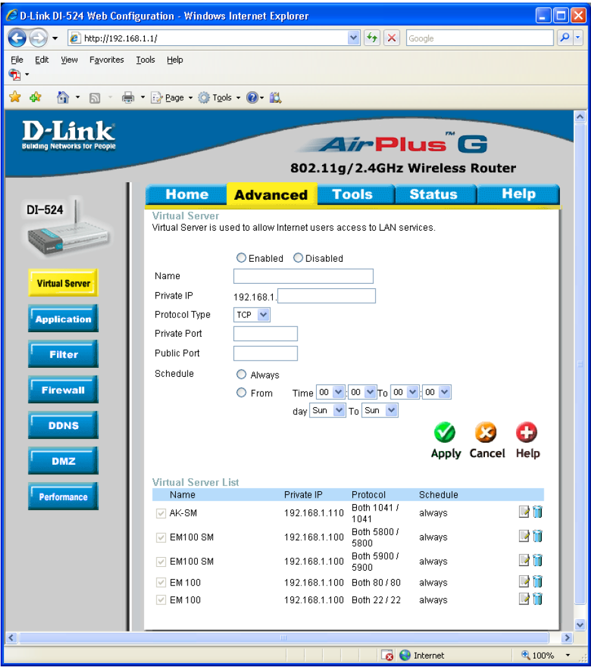Image resolution: width=591 pixels, height=667 pixels.
Task: Click the horizontal scrollbar thumb
Action: point(284,638)
